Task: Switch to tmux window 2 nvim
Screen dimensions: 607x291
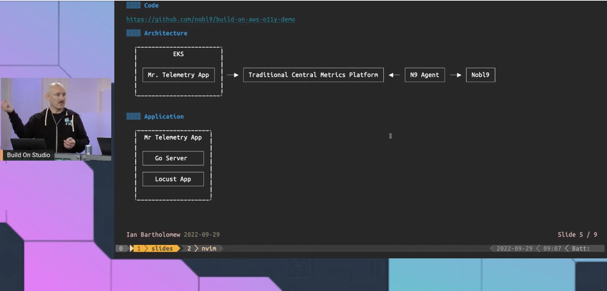Action: click(202, 248)
